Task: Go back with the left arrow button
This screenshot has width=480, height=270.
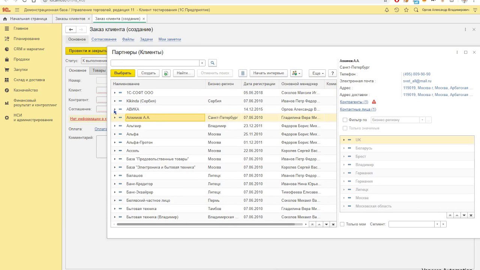Action: coord(71,29)
